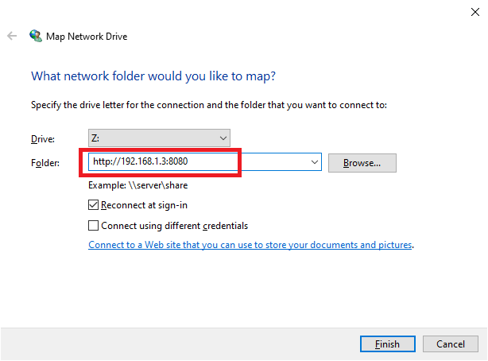The image size is (488, 361).
Task: Open the Drive letter Z: dropdown
Action: point(159,138)
